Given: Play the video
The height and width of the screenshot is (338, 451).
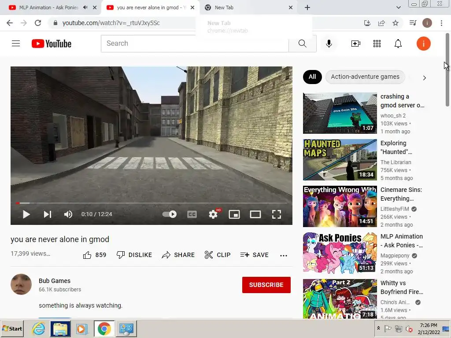Looking at the screenshot, I should [x=26, y=214].
